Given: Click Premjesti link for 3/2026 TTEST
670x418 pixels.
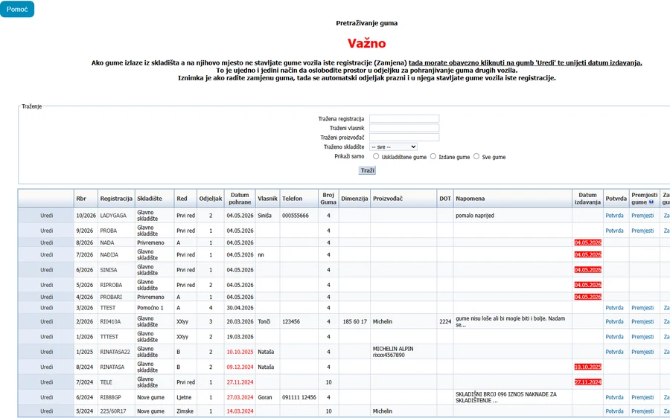Looking at the screenshot, I should coord(642,308).
